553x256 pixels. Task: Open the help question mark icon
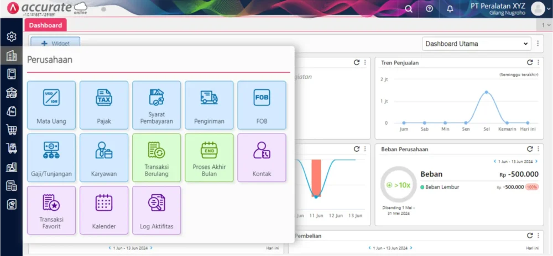tap(429, 9)
